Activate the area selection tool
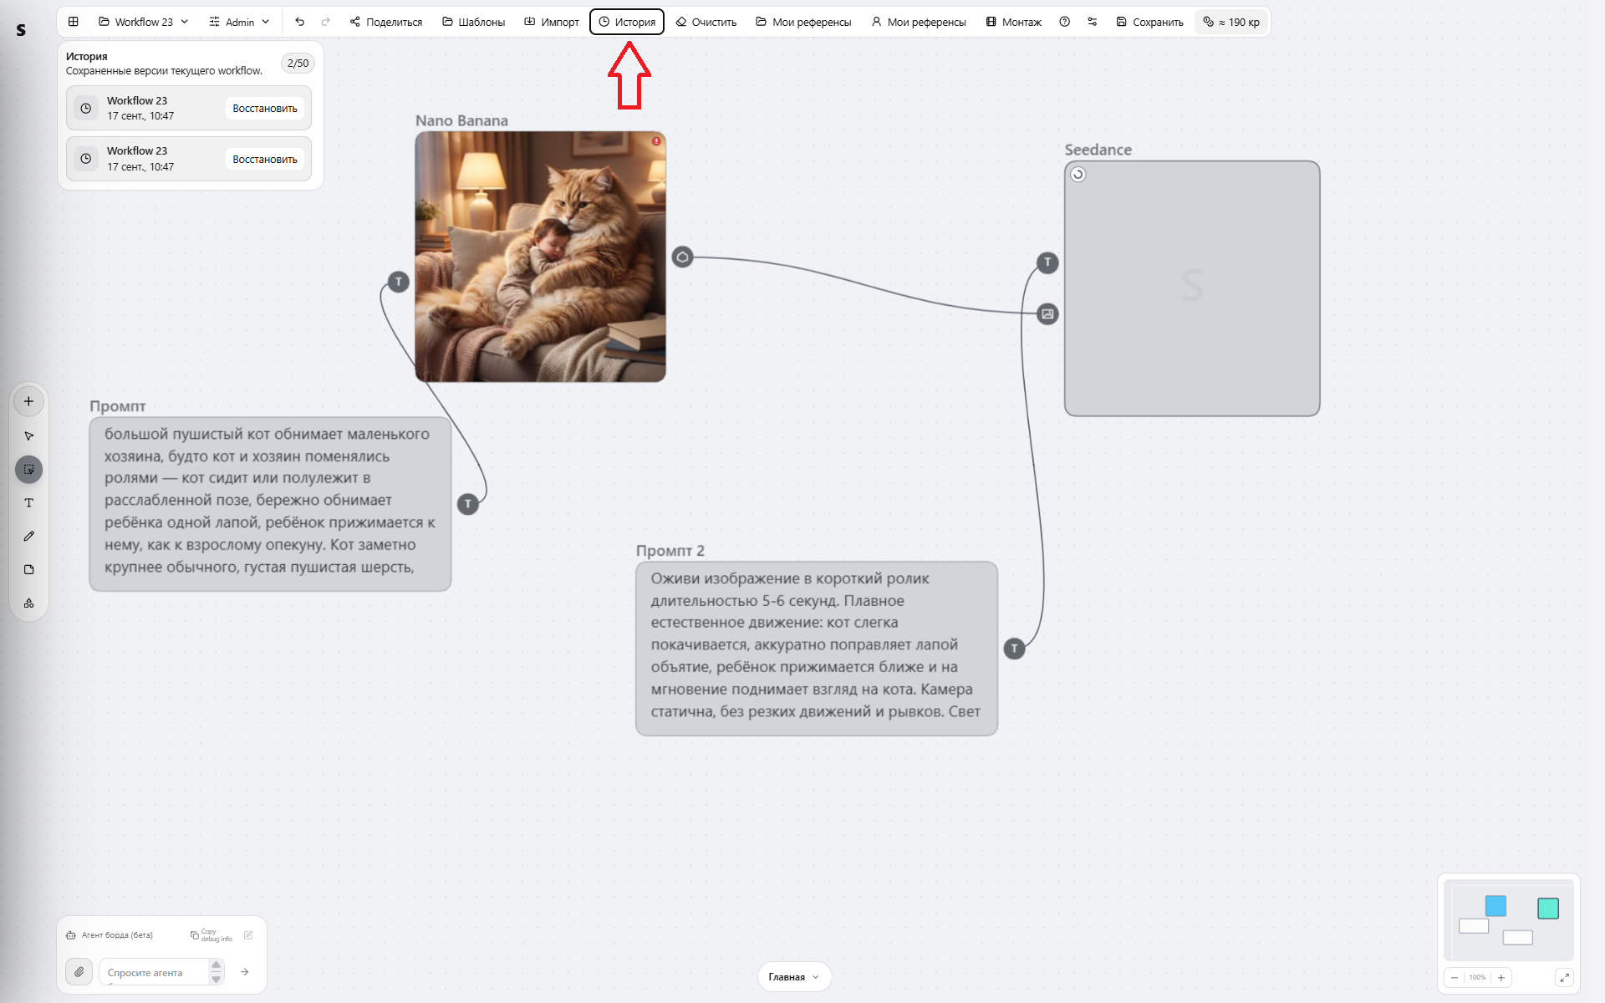The width and height of the screenshot is (1605, 1003). [29, 470]
